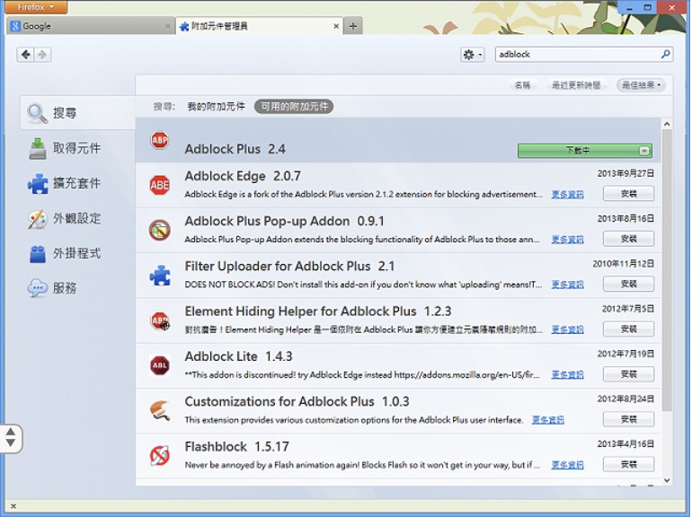Image resolution: width=692 pixels, height=517 pixels.
Task: Open the 取得元件 category
Action: [65, 148]
